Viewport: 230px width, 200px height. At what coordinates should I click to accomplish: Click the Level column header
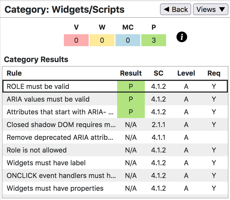tap(186, 73)
